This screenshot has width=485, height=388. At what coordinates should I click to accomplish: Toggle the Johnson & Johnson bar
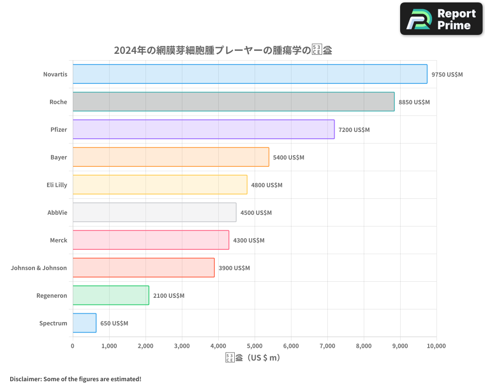click(143, 268)
